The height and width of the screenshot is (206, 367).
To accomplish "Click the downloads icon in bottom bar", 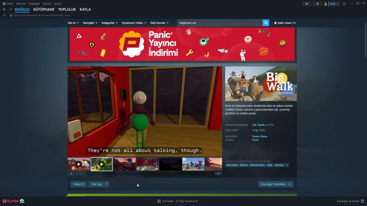I will [159, 201].
